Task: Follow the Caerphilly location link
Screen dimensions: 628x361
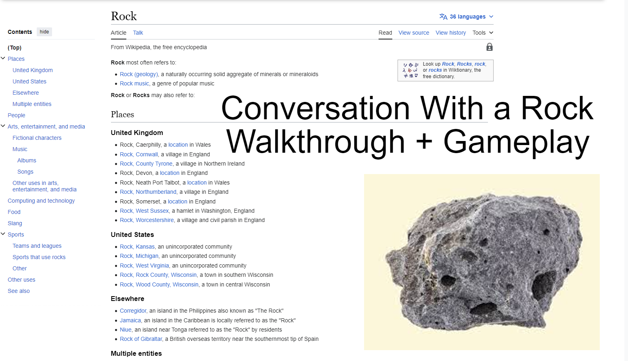Action: click(x=178, y=145)
